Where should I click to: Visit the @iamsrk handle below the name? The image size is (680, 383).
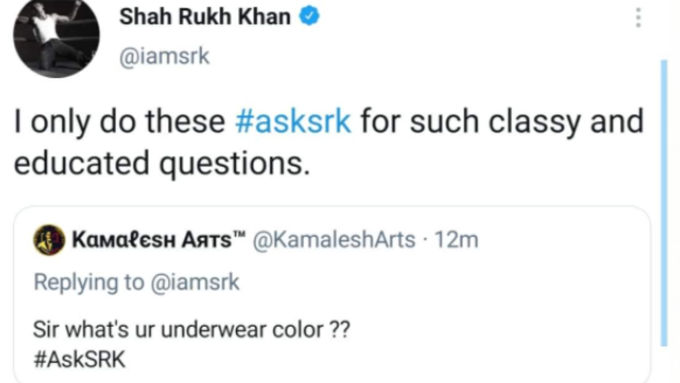point(164,56)
